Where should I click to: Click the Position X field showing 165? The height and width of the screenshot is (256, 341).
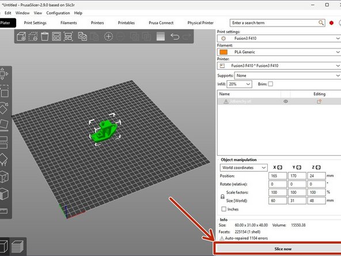(x=278, y=176)
